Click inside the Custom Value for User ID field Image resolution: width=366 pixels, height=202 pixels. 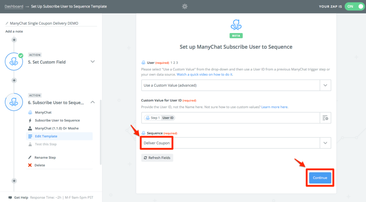click(231, 118)
